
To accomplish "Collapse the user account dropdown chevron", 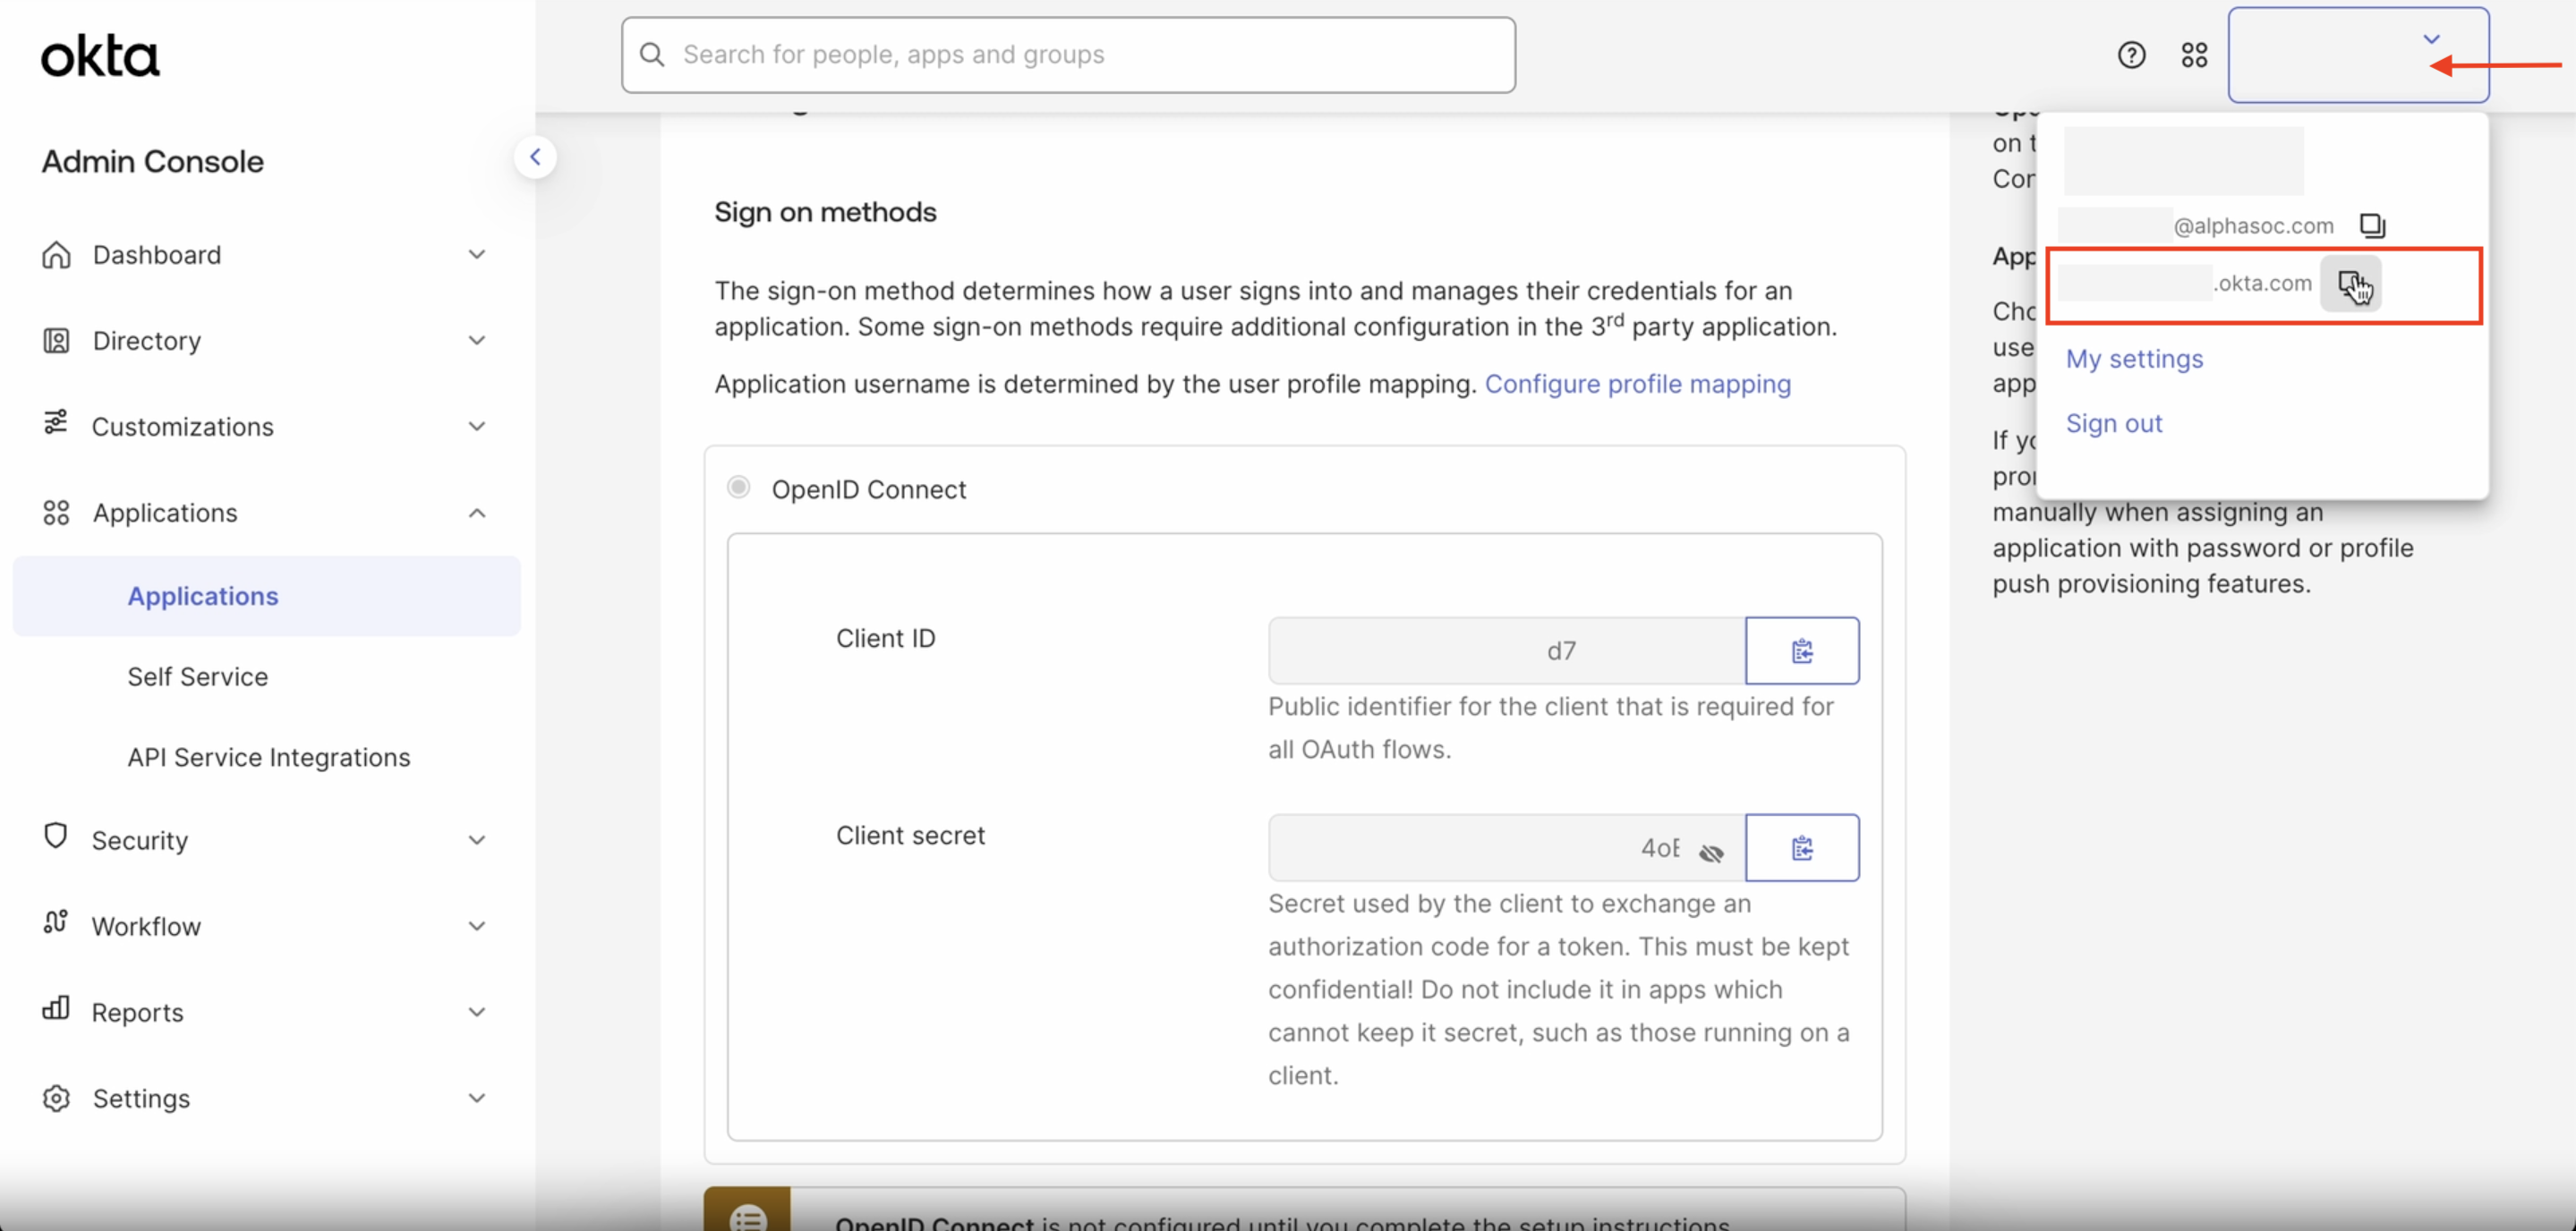I will [2431, 40].
